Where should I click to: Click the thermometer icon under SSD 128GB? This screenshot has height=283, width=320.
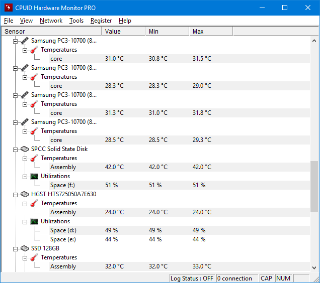[34, 257]
